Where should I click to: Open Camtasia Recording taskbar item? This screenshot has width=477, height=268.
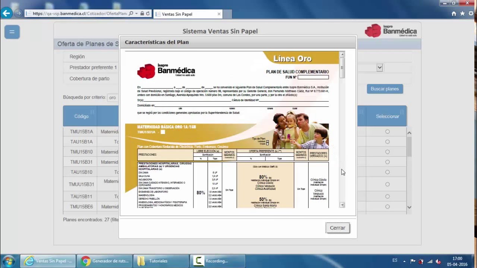tap(218, 261)
